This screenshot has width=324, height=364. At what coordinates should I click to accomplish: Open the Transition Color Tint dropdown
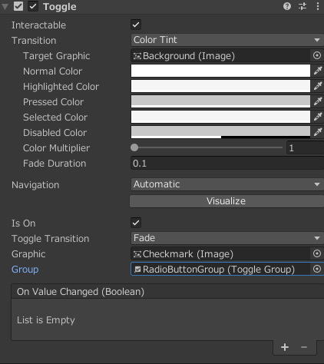227,40
